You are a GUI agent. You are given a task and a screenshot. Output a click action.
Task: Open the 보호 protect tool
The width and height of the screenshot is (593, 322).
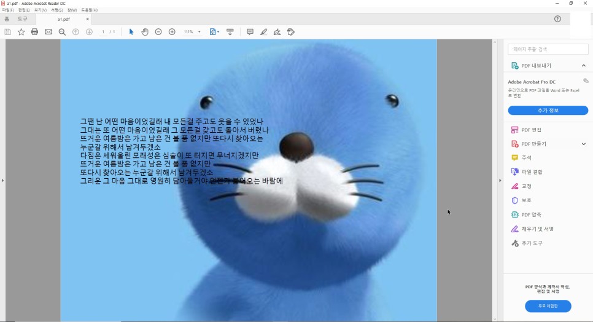click(x=521, y=200)
